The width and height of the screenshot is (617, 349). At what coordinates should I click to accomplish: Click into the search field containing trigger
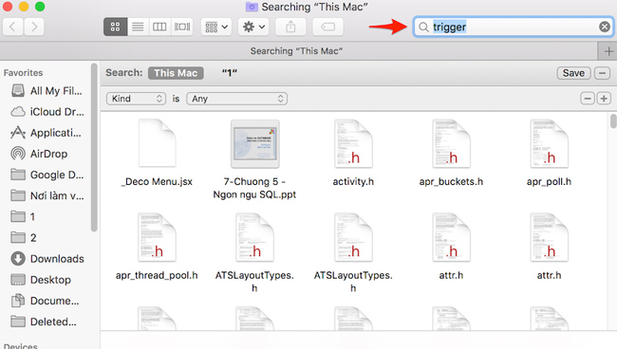514,27
